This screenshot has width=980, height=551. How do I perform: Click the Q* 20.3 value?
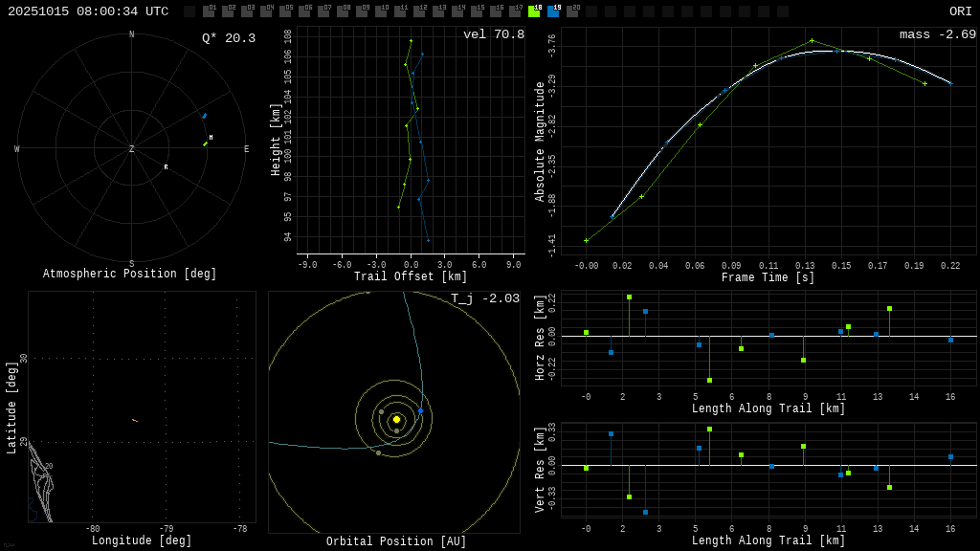point(229,38)
